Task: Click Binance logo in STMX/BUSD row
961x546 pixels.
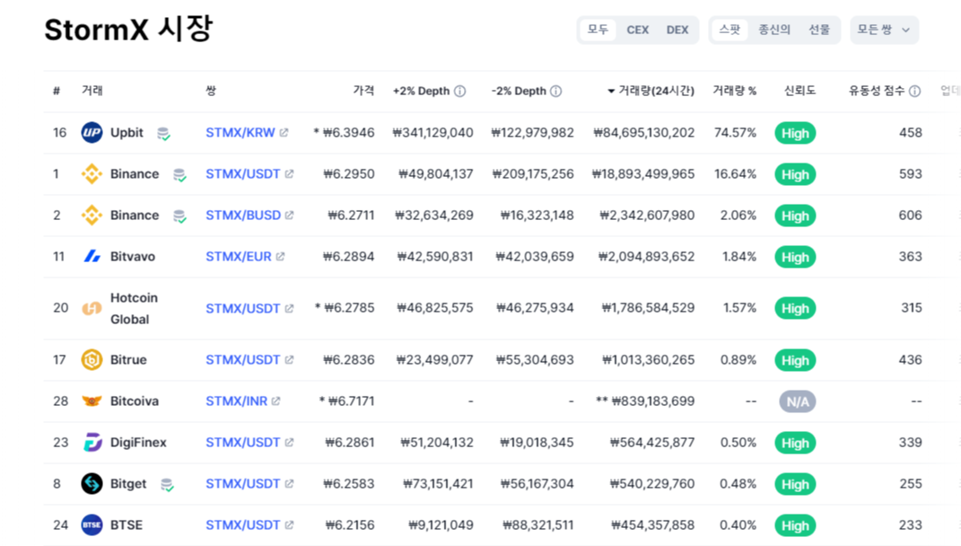Action: [92, 216]
